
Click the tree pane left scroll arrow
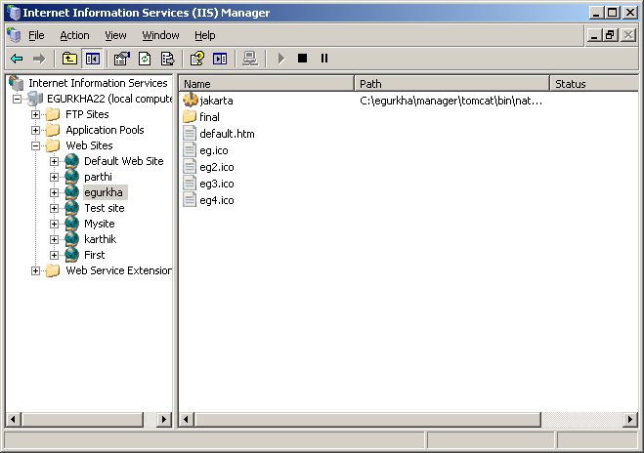[13, 420]
